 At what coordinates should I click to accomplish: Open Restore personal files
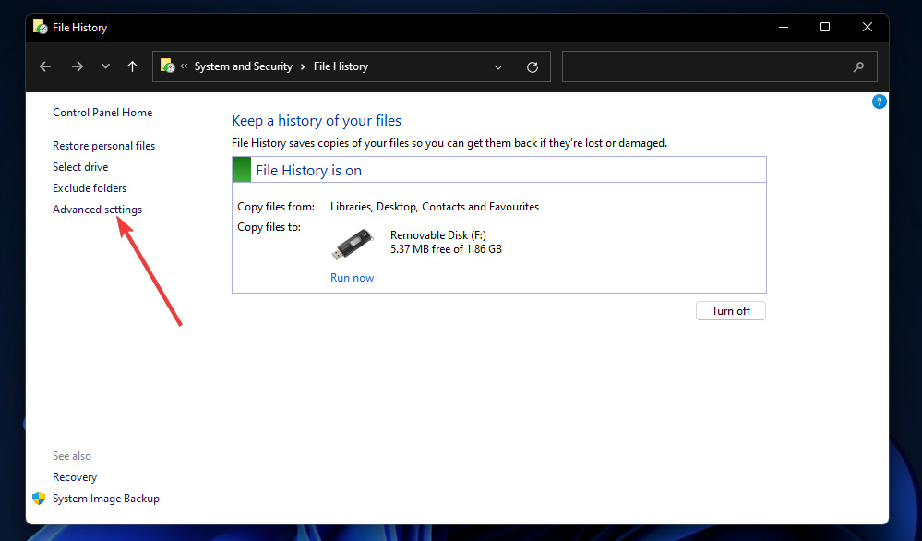[104, 146]
